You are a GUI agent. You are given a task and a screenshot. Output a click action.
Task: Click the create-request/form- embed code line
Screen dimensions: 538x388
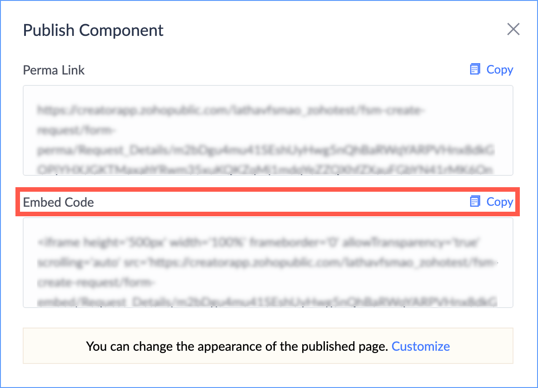point(96,282)
